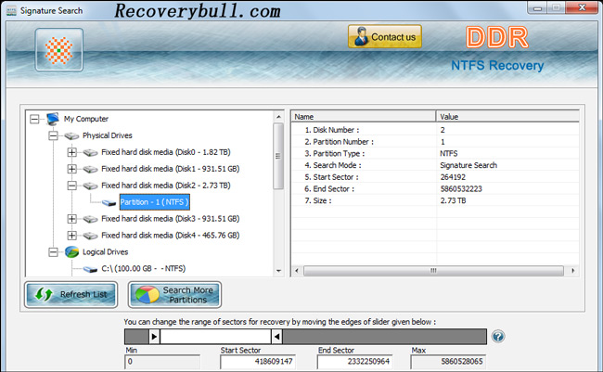
Task: Expand Disk0 - 1.82 TB node
Action: tap(72, 152)
